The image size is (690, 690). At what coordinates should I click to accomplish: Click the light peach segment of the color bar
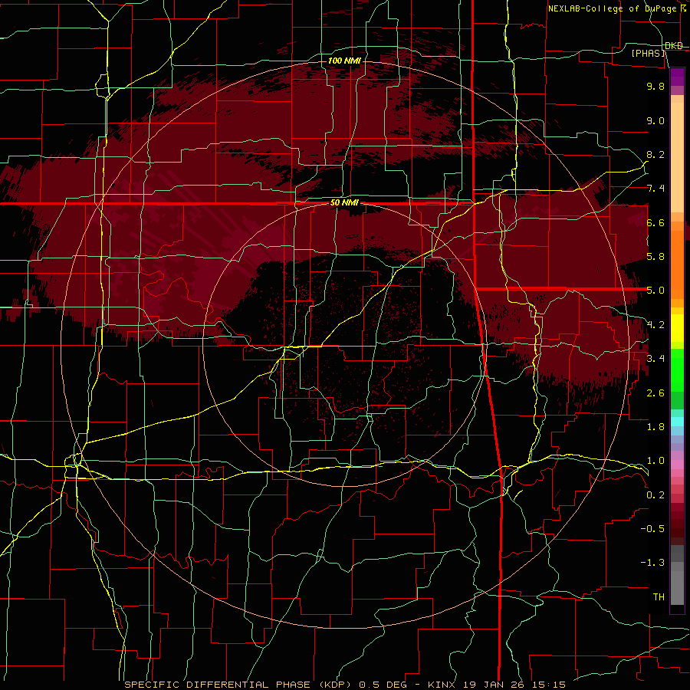[x=677, y=157]
